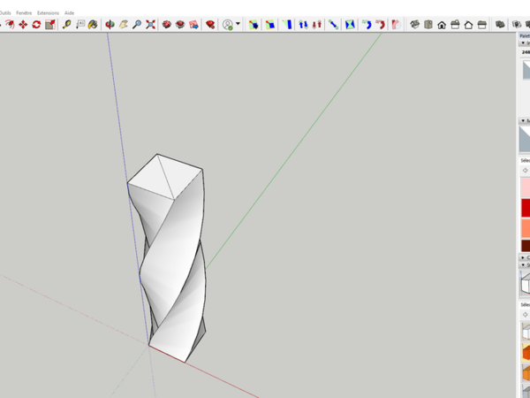Select the Orbit tool
The width and height of the screenshot is (530, 398).
pyautogui.click(x=110, y=25)
